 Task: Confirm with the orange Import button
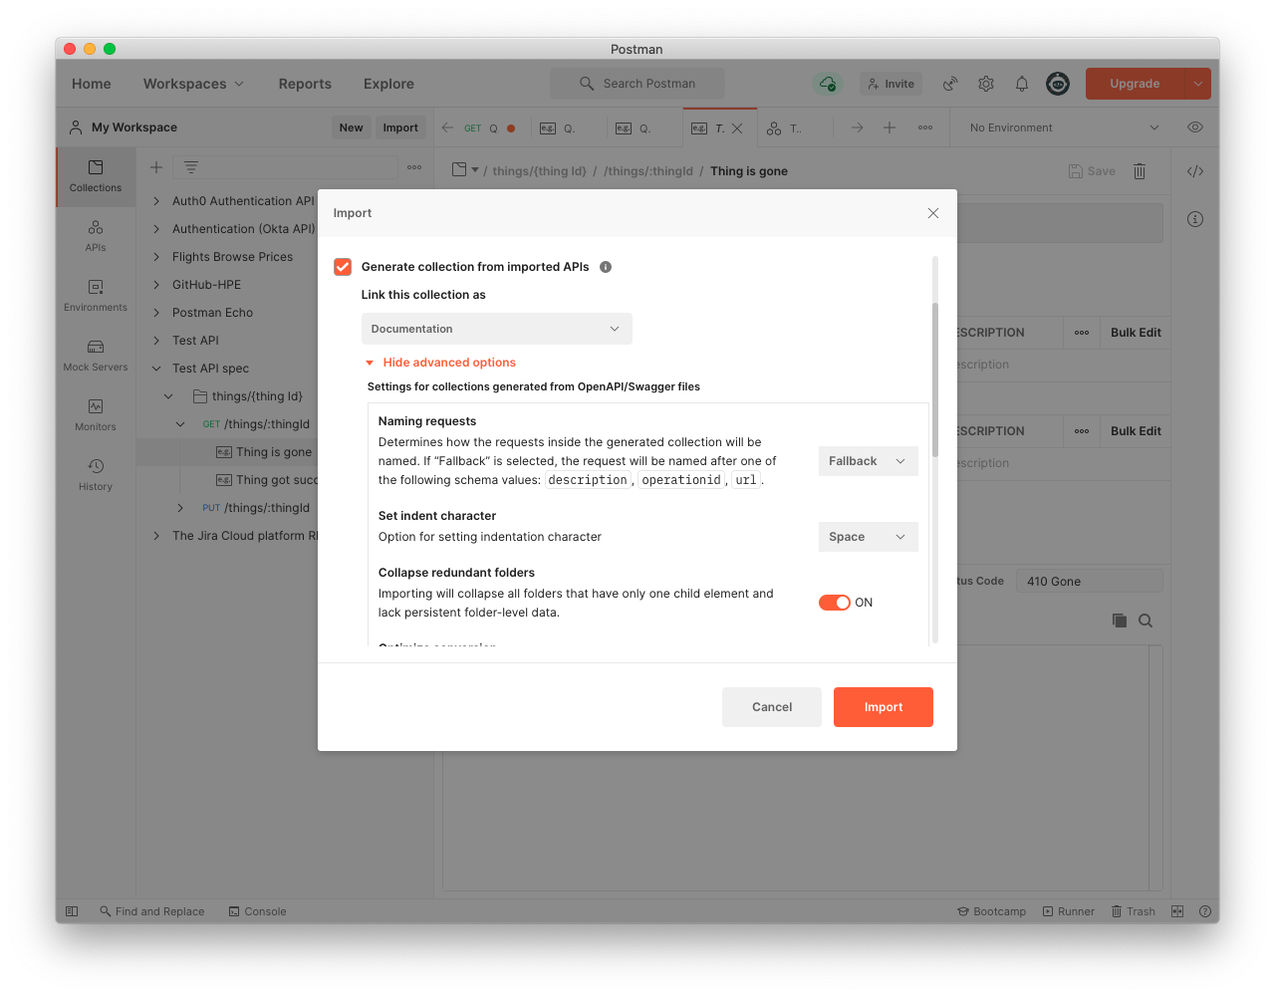pyautogui.click(x=884, y=707)
